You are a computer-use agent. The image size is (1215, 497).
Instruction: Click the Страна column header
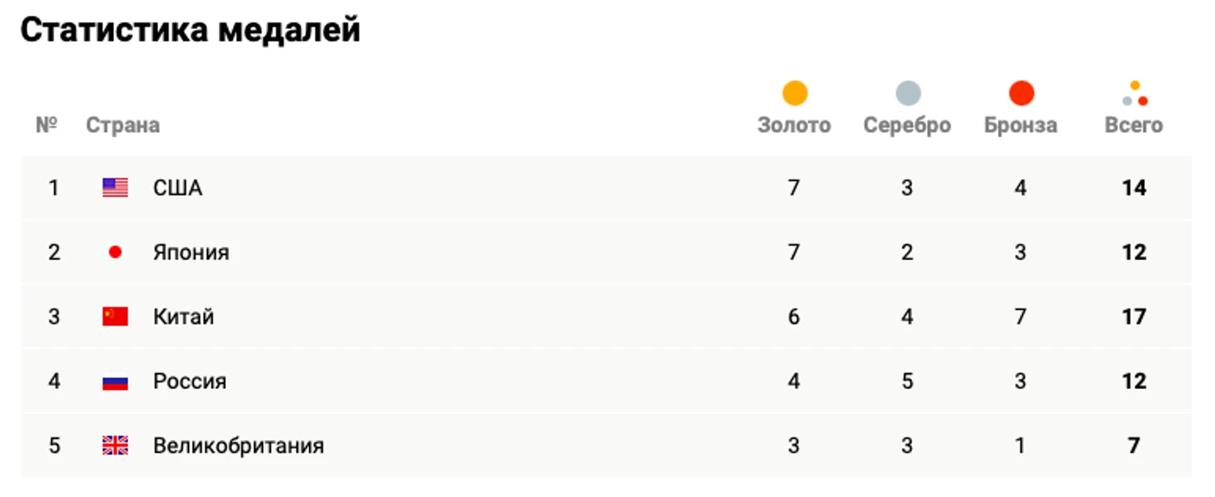[122, 125]
